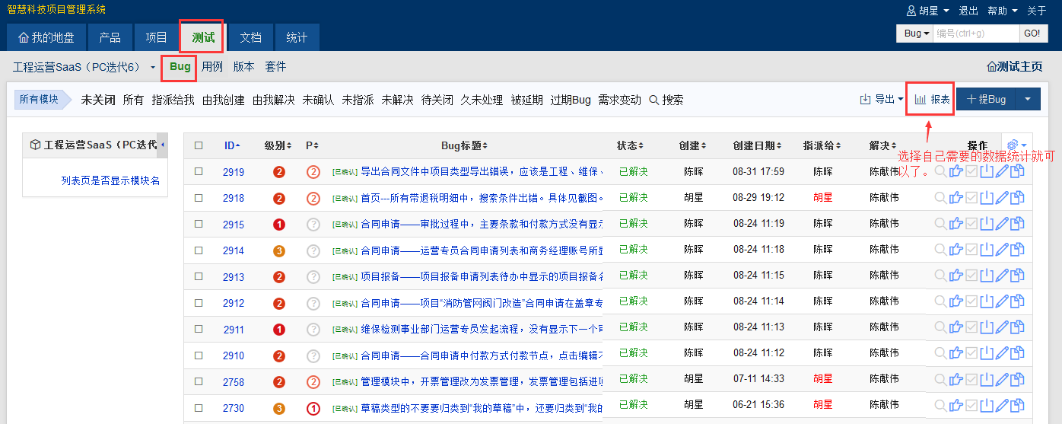Check the box for bug 2911
Screen dimensions: 1062x424
pos(199,329)
